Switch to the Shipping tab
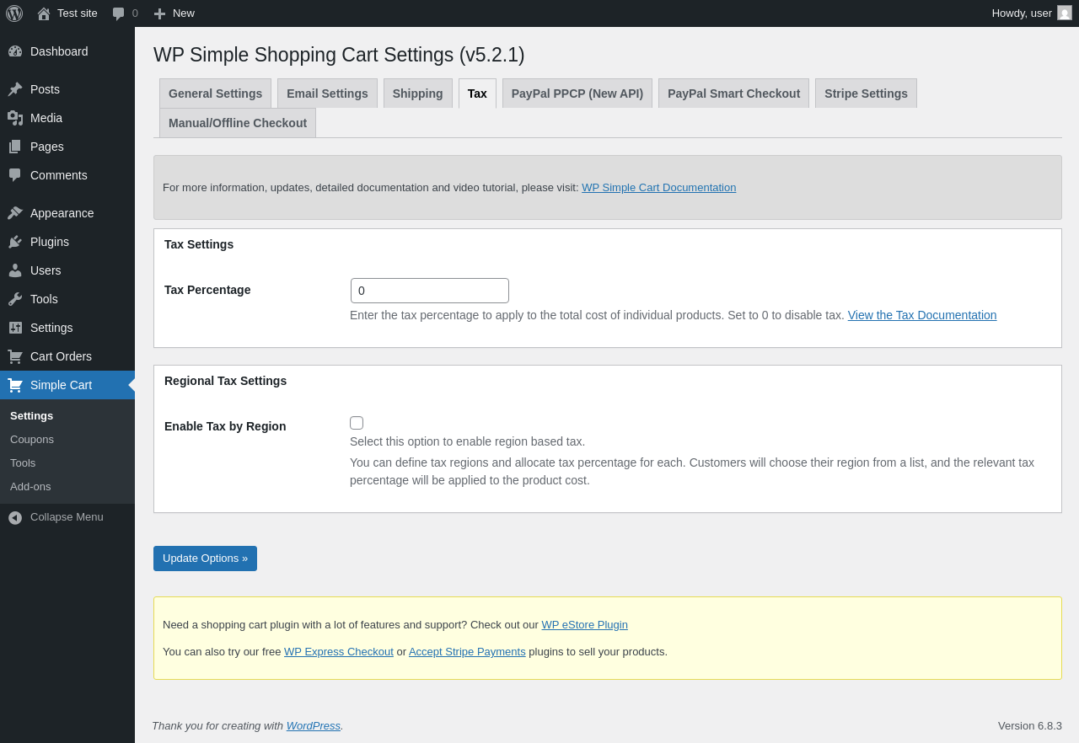The width and height of the screenshot is (1079, 743). (x=417, y=94)
